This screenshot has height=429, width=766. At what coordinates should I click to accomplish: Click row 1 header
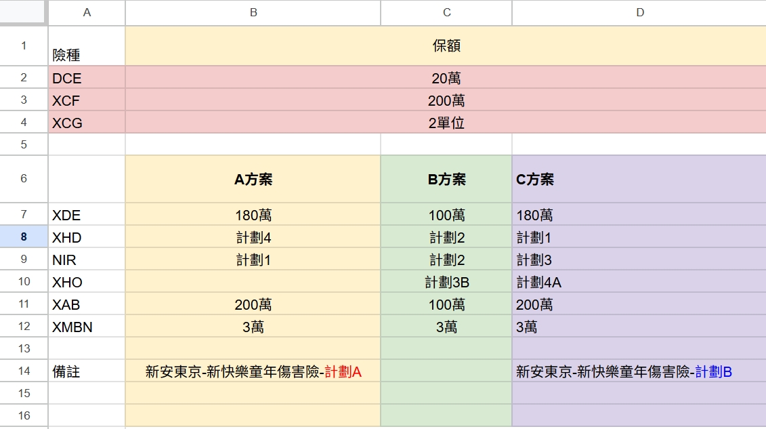tap(24, 46)
